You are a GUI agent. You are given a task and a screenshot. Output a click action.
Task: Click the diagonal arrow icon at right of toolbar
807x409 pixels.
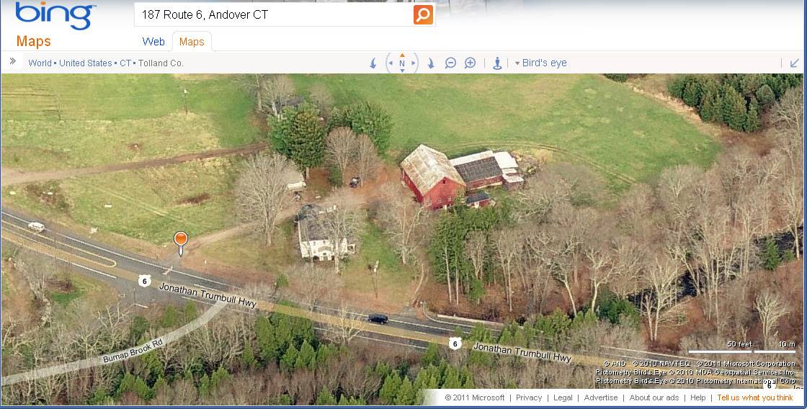[795, 63]
